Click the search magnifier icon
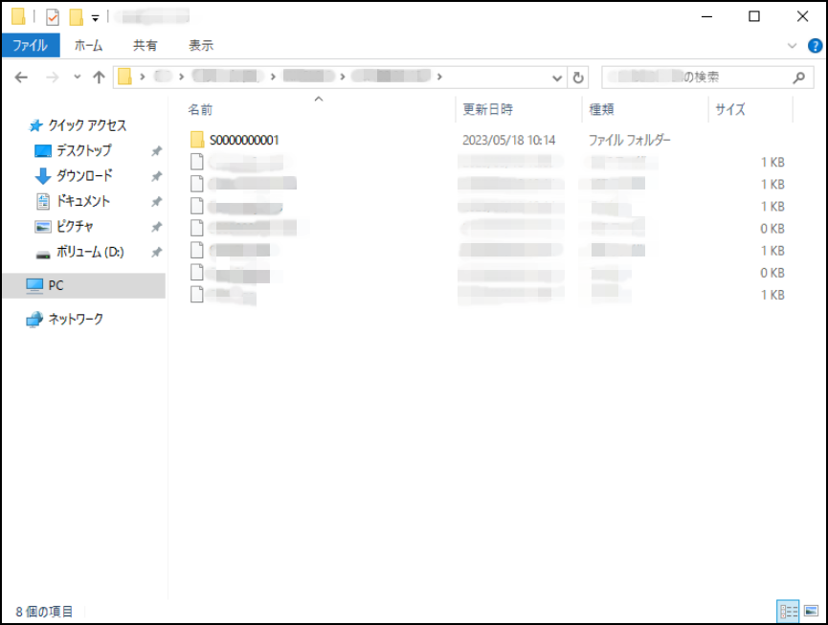 [x=799, y=78]
